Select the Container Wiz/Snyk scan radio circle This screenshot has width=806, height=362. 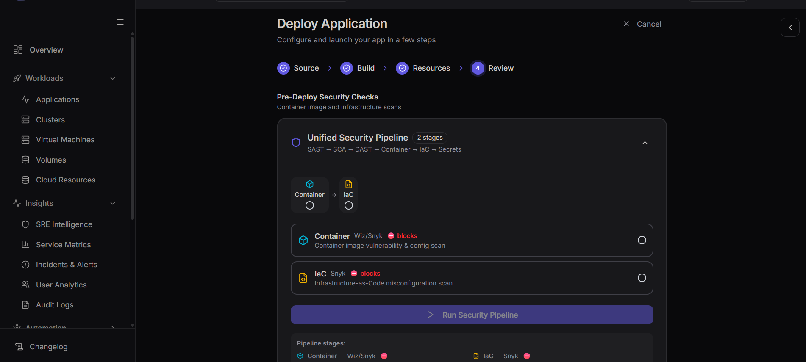click(x=642, y=240)
